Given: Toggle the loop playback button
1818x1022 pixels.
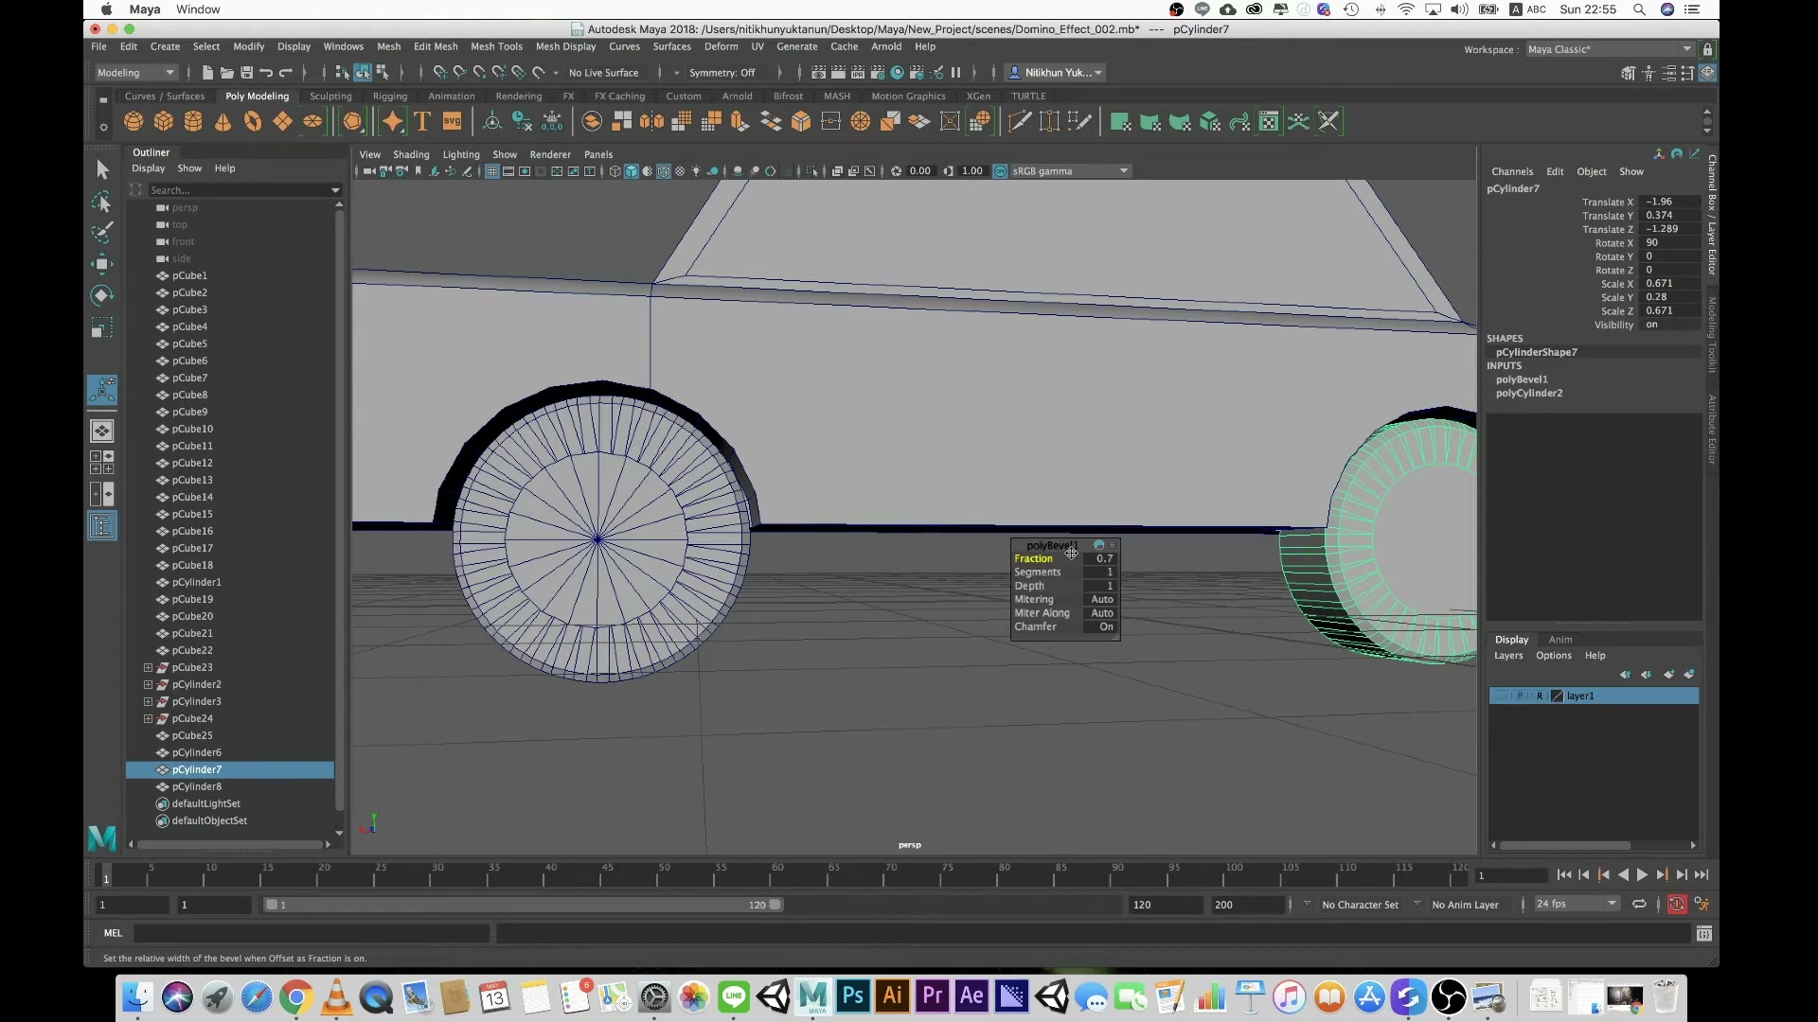Looking at the screenshot, I should (1639, 905).
